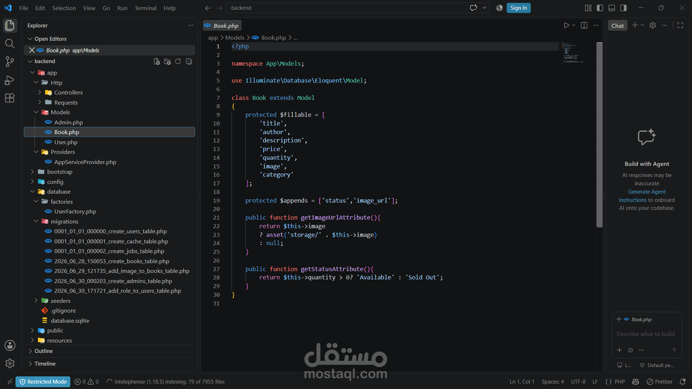This screenshot has width=692, height=389.
Task: Toggle the bottom Panel
Action: [612, 8]
